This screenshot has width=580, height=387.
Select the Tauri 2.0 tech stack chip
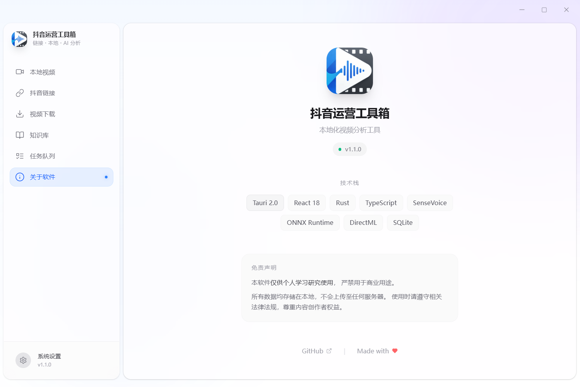(x=265, y=202)
